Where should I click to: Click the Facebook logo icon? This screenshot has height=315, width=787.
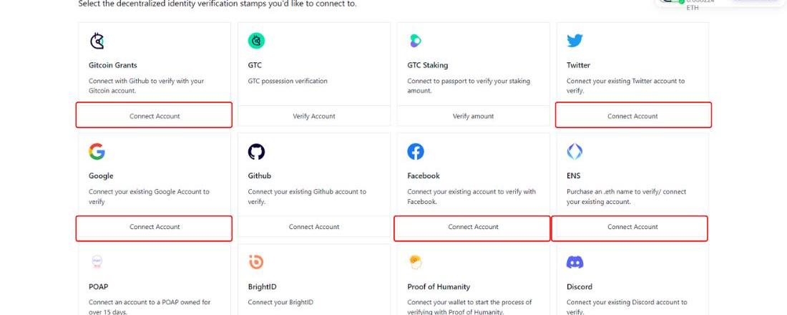[415, 151]
